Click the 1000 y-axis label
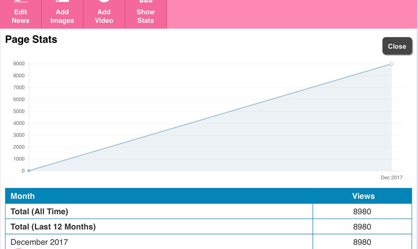The image size is (418, 249). click(19, 159)
